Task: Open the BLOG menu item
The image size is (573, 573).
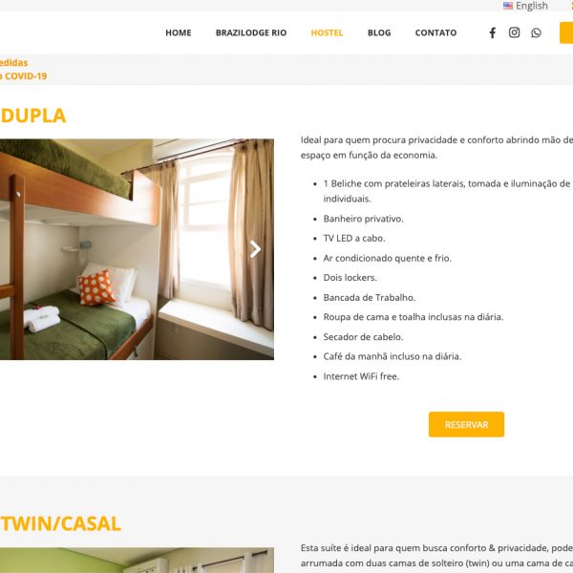Action: (x=379, y=32)
